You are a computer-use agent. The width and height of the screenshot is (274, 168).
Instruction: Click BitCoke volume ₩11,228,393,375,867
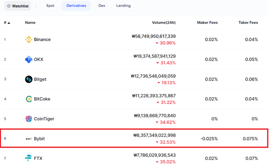(154, 96)
